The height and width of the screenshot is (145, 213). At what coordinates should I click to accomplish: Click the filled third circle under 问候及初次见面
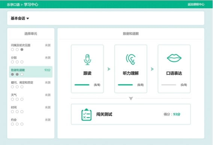click(x=22, y=49)
